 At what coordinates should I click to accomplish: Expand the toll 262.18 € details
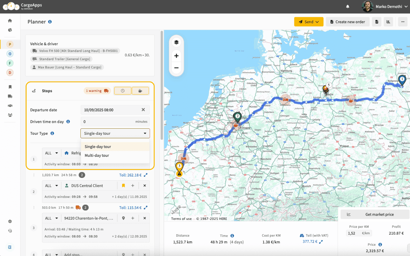(x=145, y=175)
